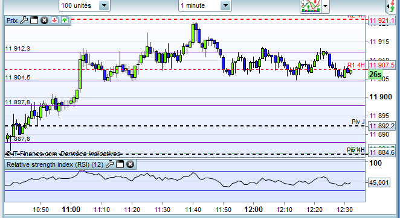
Task: Click the 11 892,2 pivot price tag
Action: (x=382, y=126)
